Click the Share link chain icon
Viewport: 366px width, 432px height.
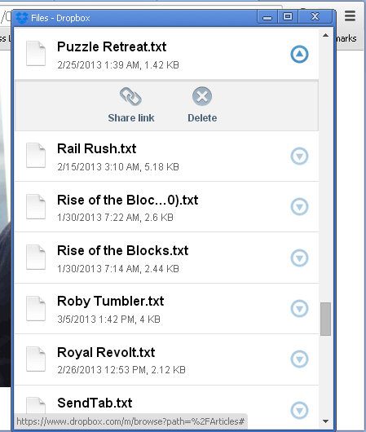130,97
